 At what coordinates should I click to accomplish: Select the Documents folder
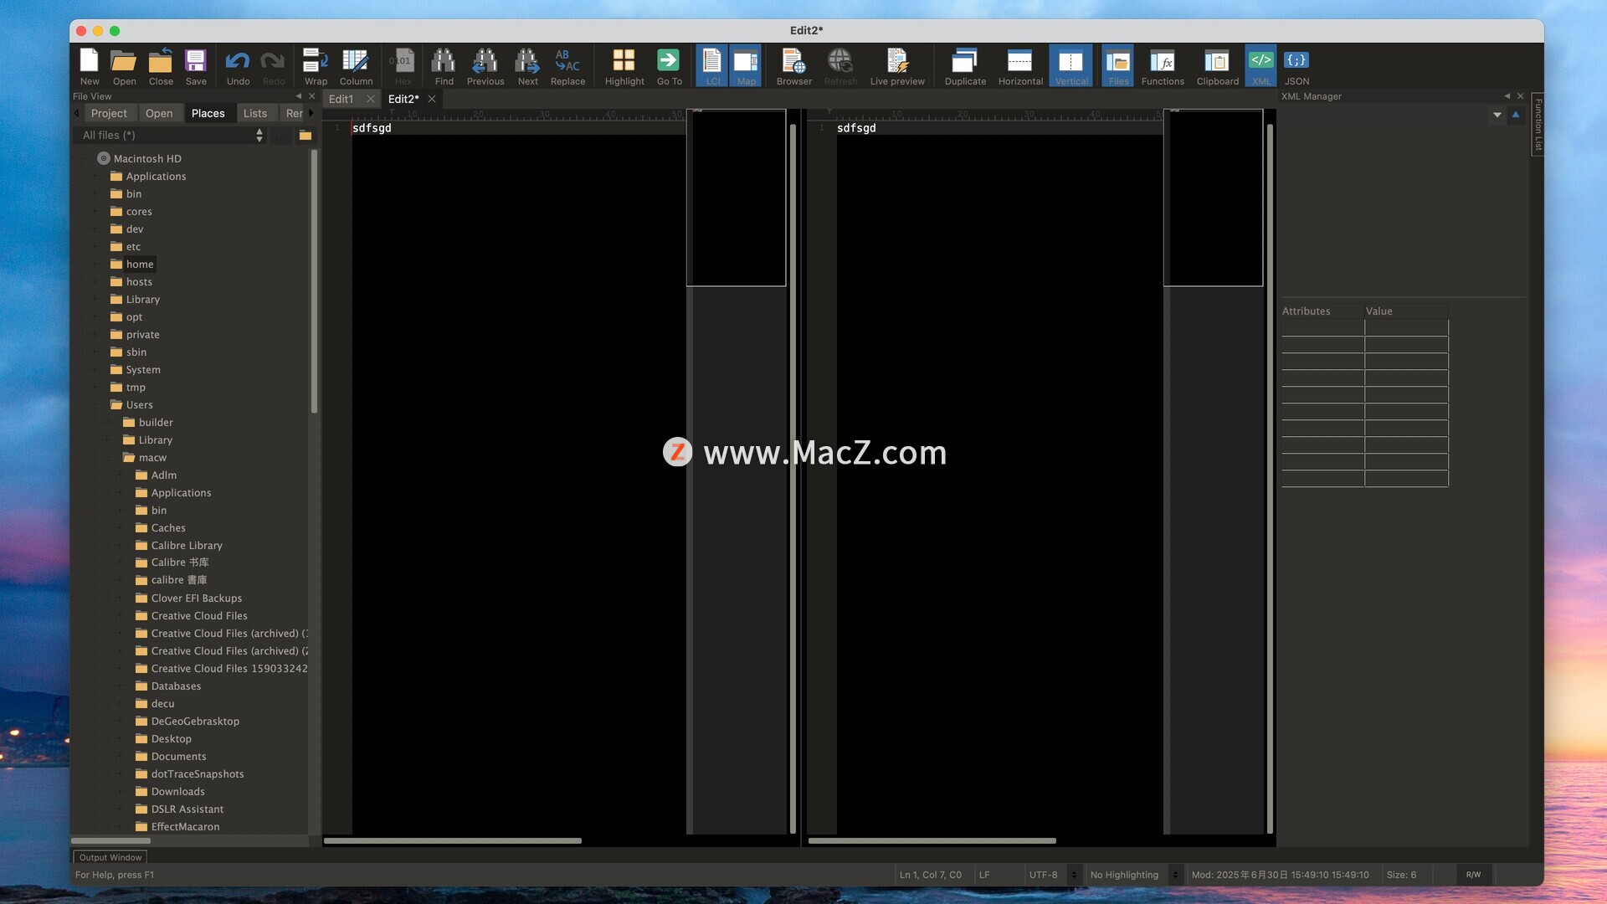(178, 756)
